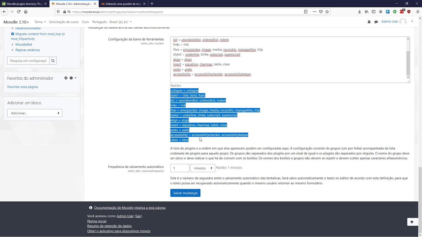Viewport: 422px width, 237px height.
Task: Close the Editando uma questão tab
Action: [x=144, y=4]
